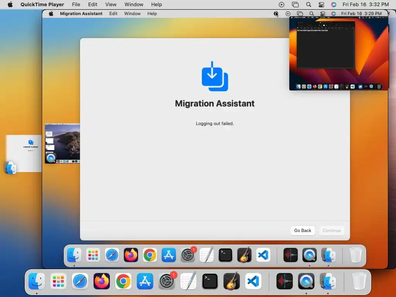396x297 pixels.
Task: Click Voice Memos in the recorded screen's dock
Action: pos(290,255)
